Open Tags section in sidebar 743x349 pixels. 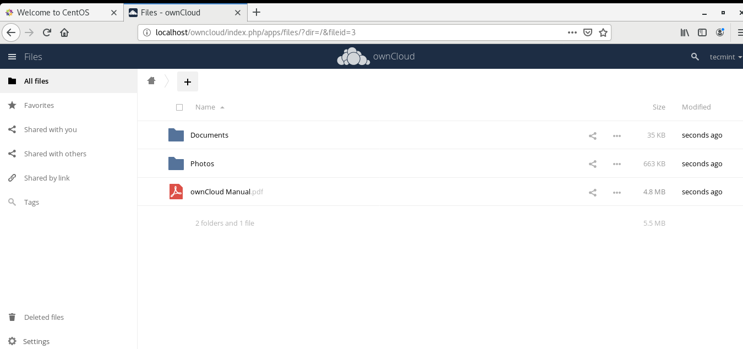point(68,202)
